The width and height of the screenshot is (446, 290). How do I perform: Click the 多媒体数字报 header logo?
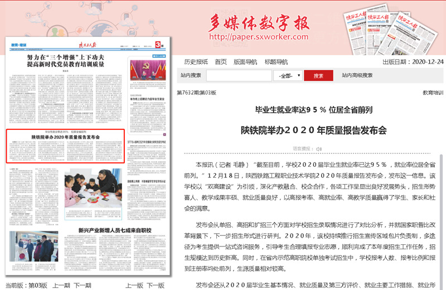tap(258, 22)
